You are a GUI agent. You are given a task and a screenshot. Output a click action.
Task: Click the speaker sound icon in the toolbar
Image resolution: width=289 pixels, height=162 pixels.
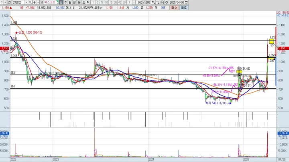click(x=35, y=2)
